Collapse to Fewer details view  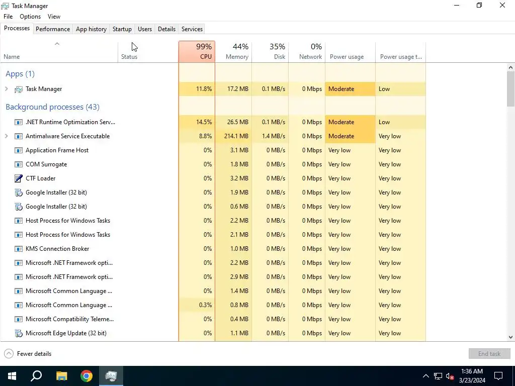tap(28, 353)
